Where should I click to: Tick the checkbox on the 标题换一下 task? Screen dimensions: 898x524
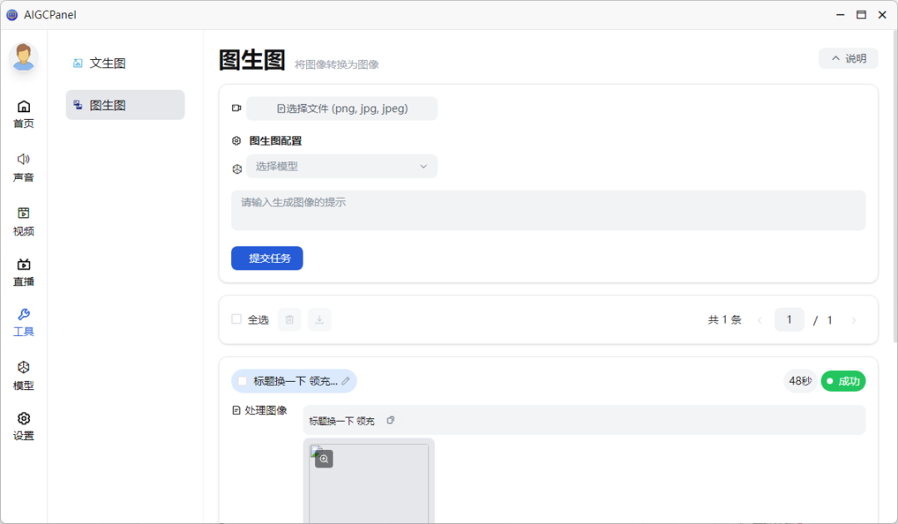[x=241, y=381]
